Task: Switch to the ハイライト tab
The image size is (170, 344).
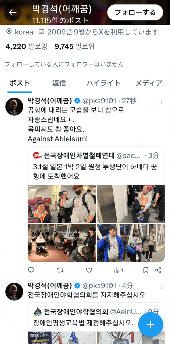Action: (x=103, y=83)
